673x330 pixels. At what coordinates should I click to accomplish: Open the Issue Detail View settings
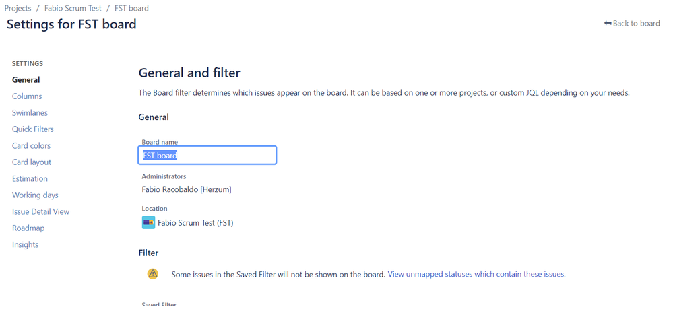coord(41,211)
